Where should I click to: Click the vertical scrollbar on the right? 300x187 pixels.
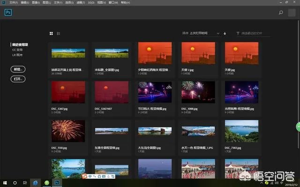click(298, 84)
